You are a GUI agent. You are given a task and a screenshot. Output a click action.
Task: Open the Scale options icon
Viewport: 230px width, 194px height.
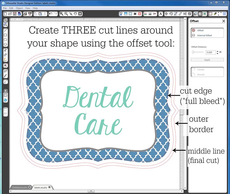click(176, 14)
